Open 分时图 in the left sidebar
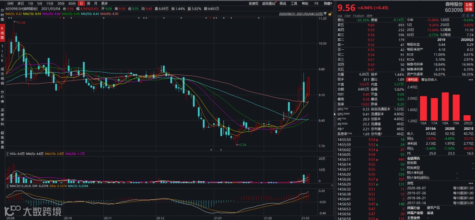 [x=3, y=15]
